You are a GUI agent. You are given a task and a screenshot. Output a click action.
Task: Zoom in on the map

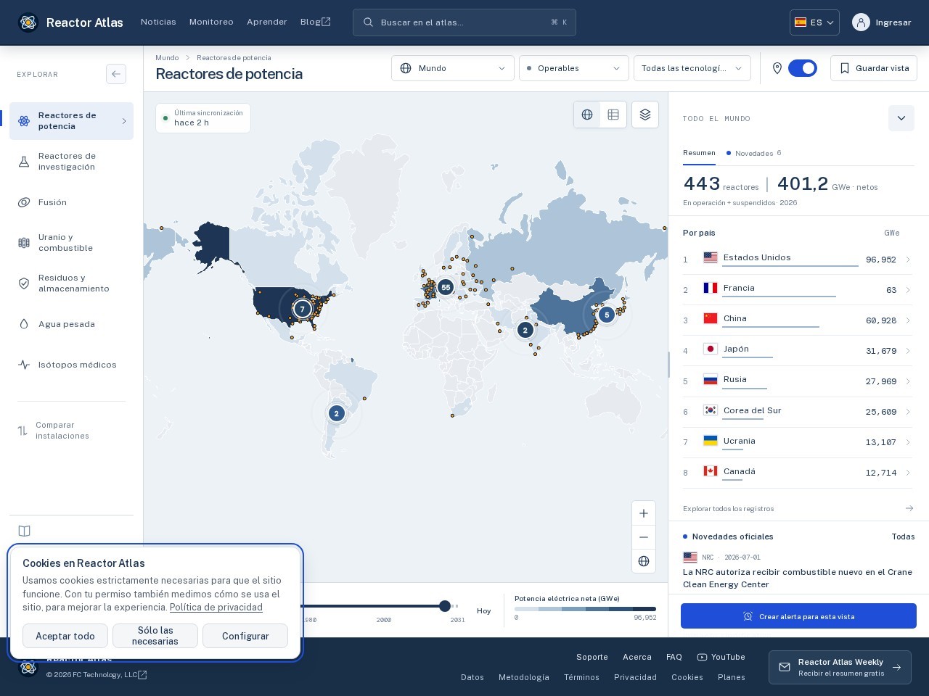[x=644, y=513]
